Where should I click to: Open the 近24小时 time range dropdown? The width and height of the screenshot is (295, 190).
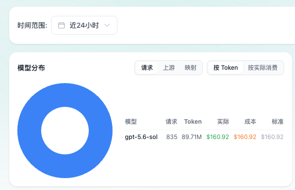click(x=84, y=25)
